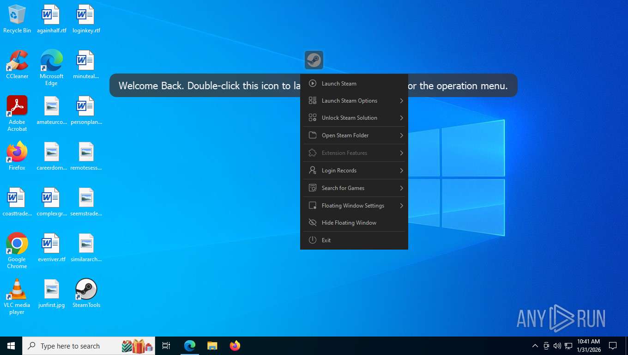This screenshot has height=355, width=628.
Task: Click the network tray icon
Action: [x=568, y=346]
